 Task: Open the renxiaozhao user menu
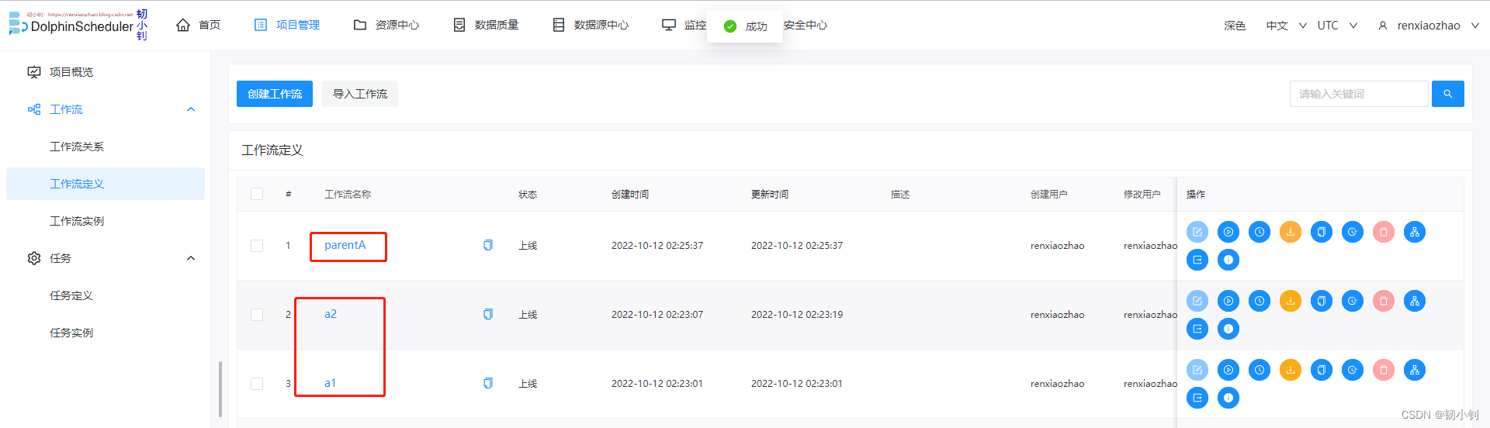click(1429, 26)
